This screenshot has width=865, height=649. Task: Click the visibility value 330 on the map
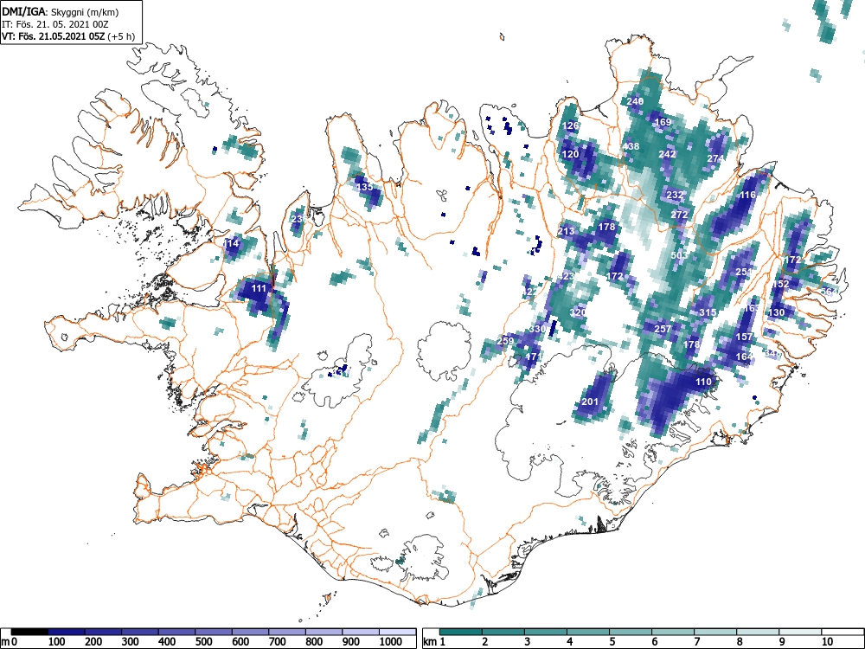click(537, 329)
